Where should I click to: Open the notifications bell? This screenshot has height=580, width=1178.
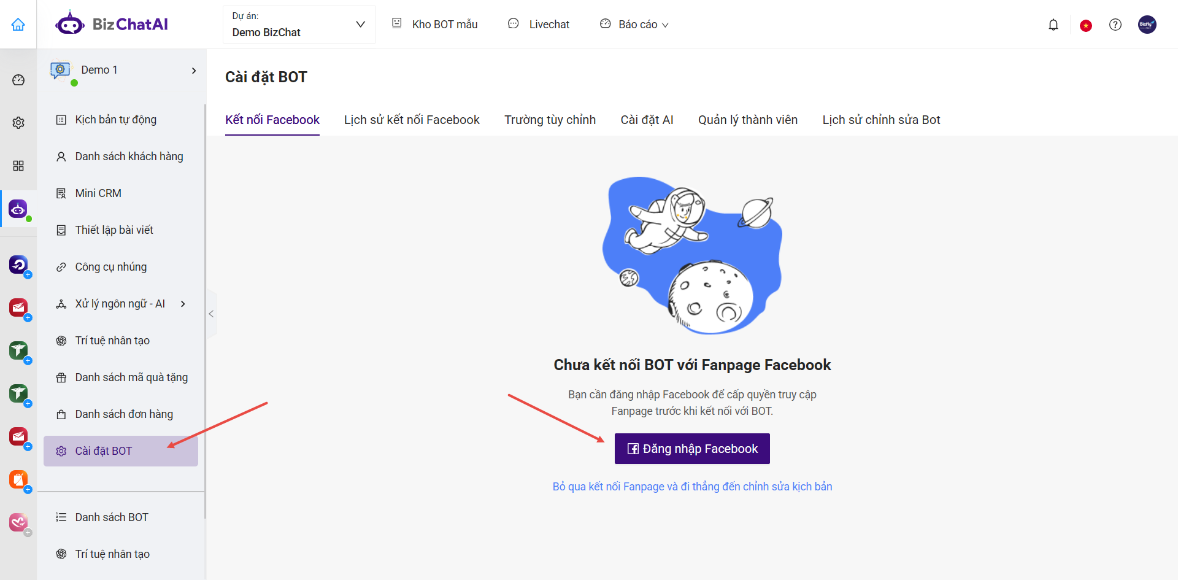[1053, 25]
